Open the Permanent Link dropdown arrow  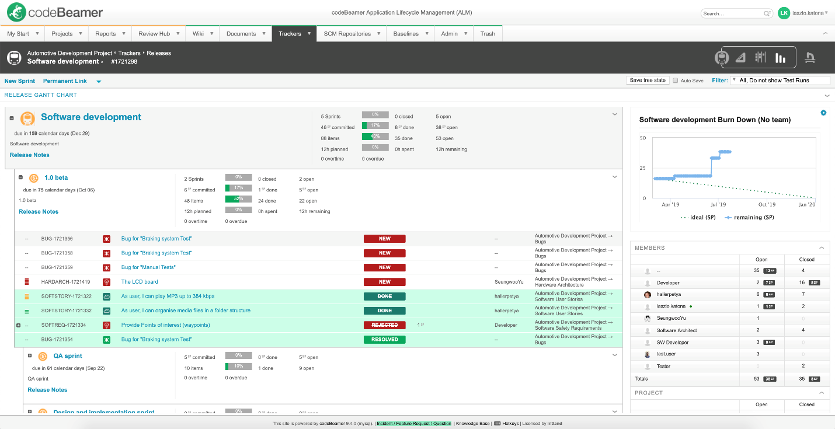click(x=99, y=82)
